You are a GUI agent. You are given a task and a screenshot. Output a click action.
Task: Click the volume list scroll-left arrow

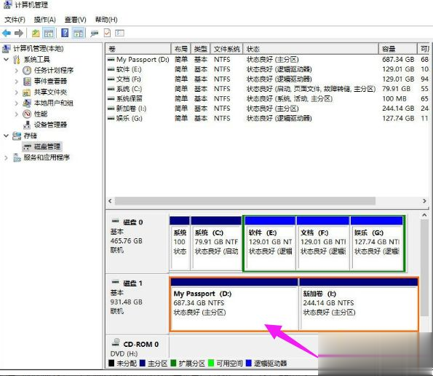[110, 201]
